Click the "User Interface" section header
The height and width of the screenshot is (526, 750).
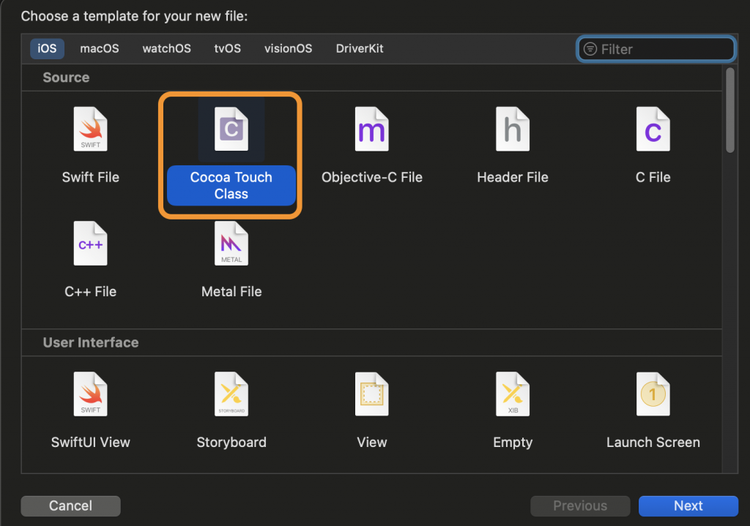click(91, 342)
